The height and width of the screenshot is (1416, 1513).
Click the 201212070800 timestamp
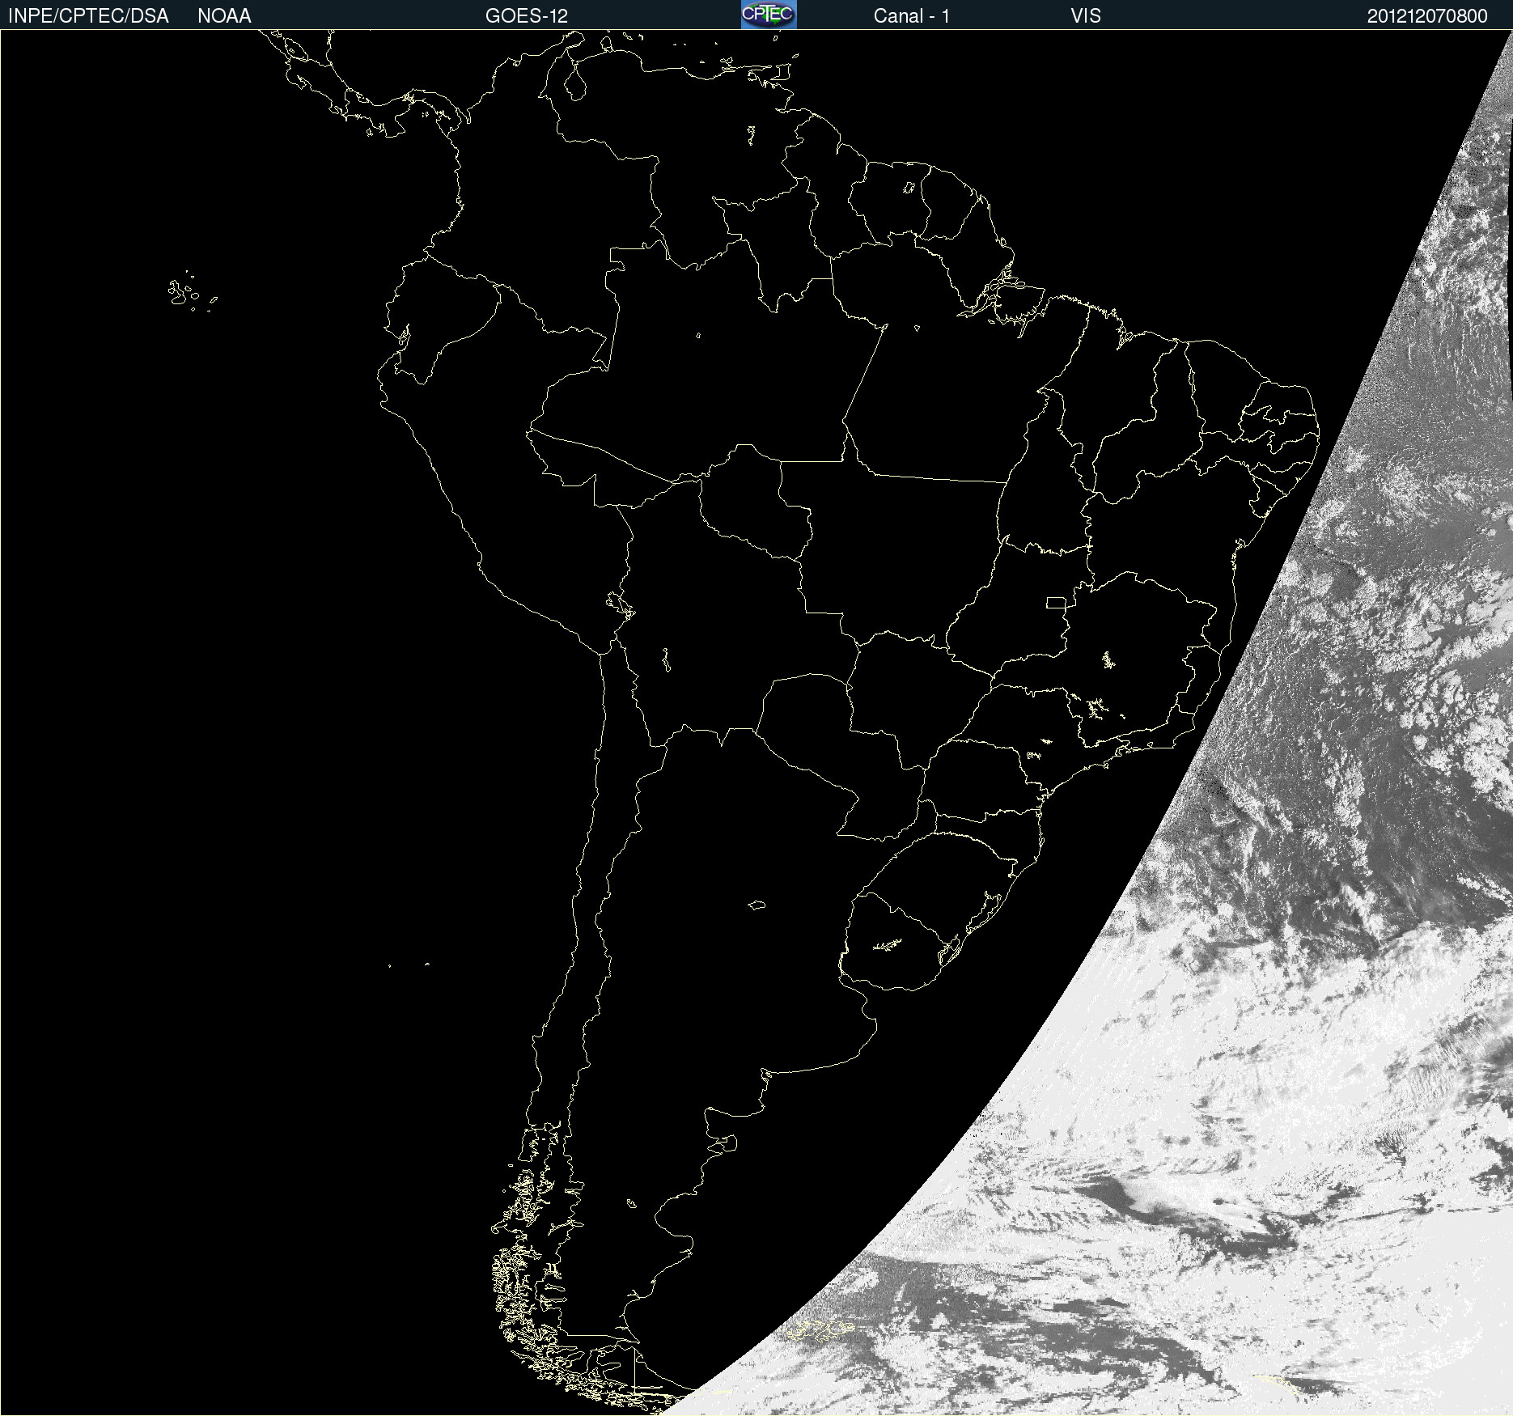(x=1427, y=16)
